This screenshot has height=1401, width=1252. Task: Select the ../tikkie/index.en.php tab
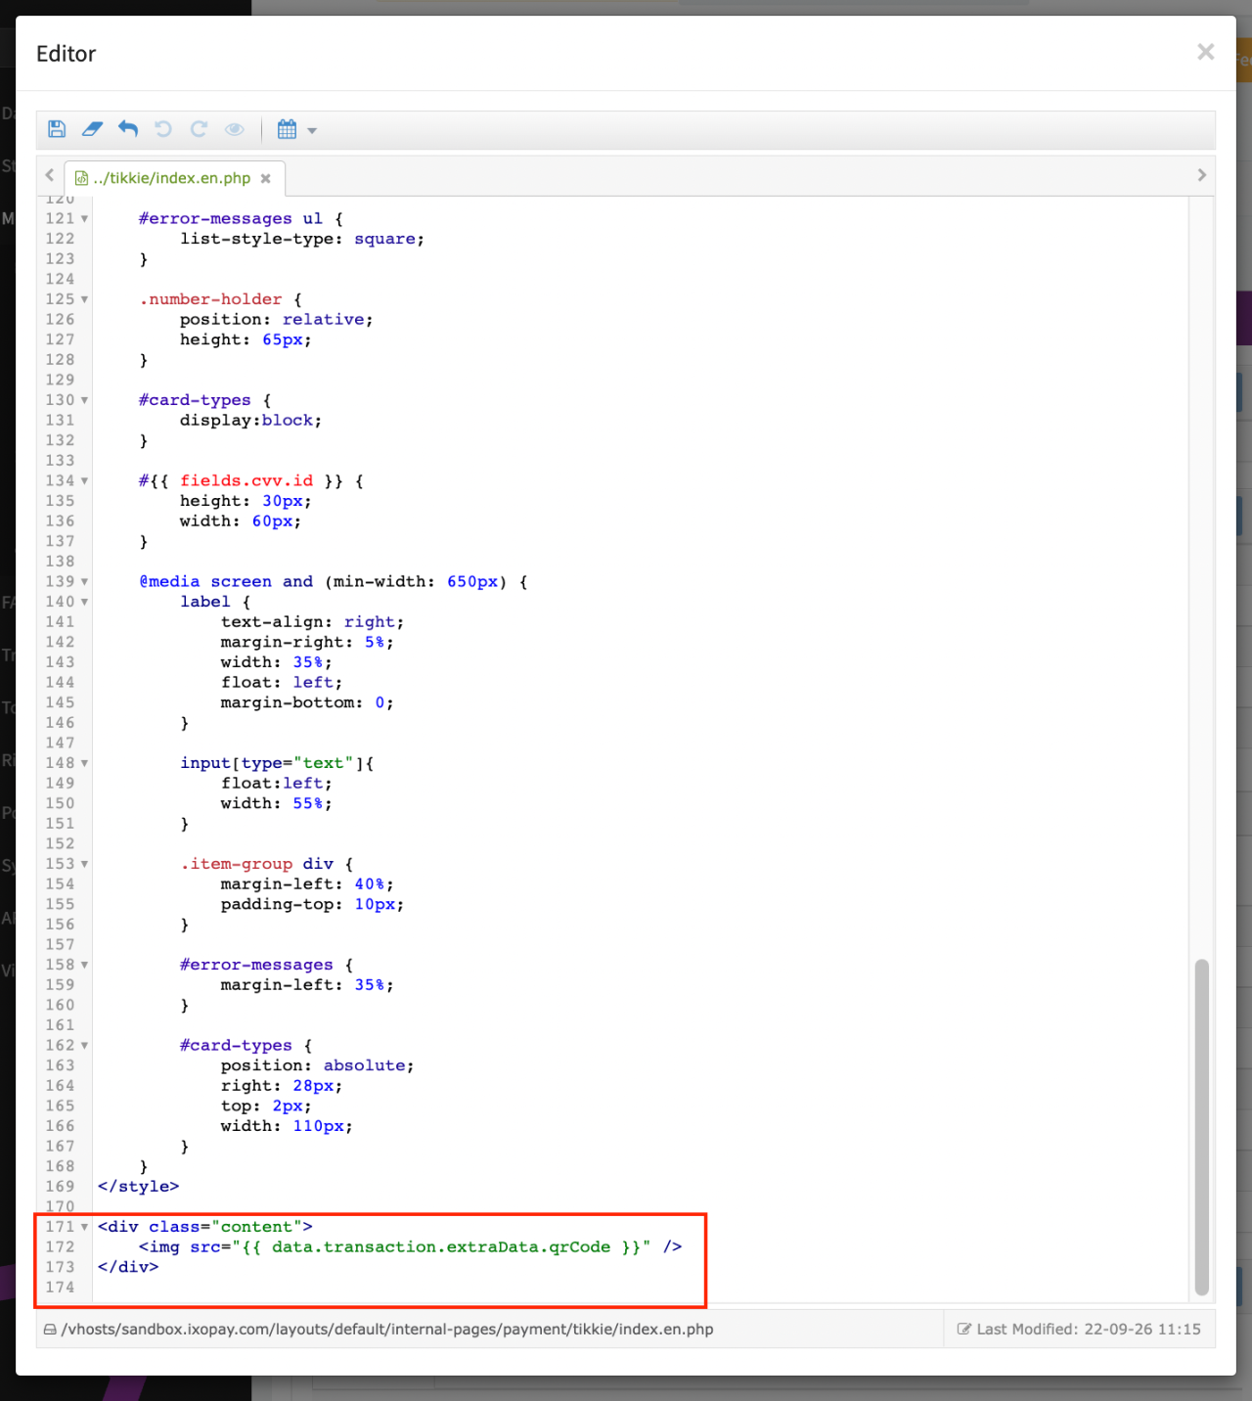coord(171,178)
